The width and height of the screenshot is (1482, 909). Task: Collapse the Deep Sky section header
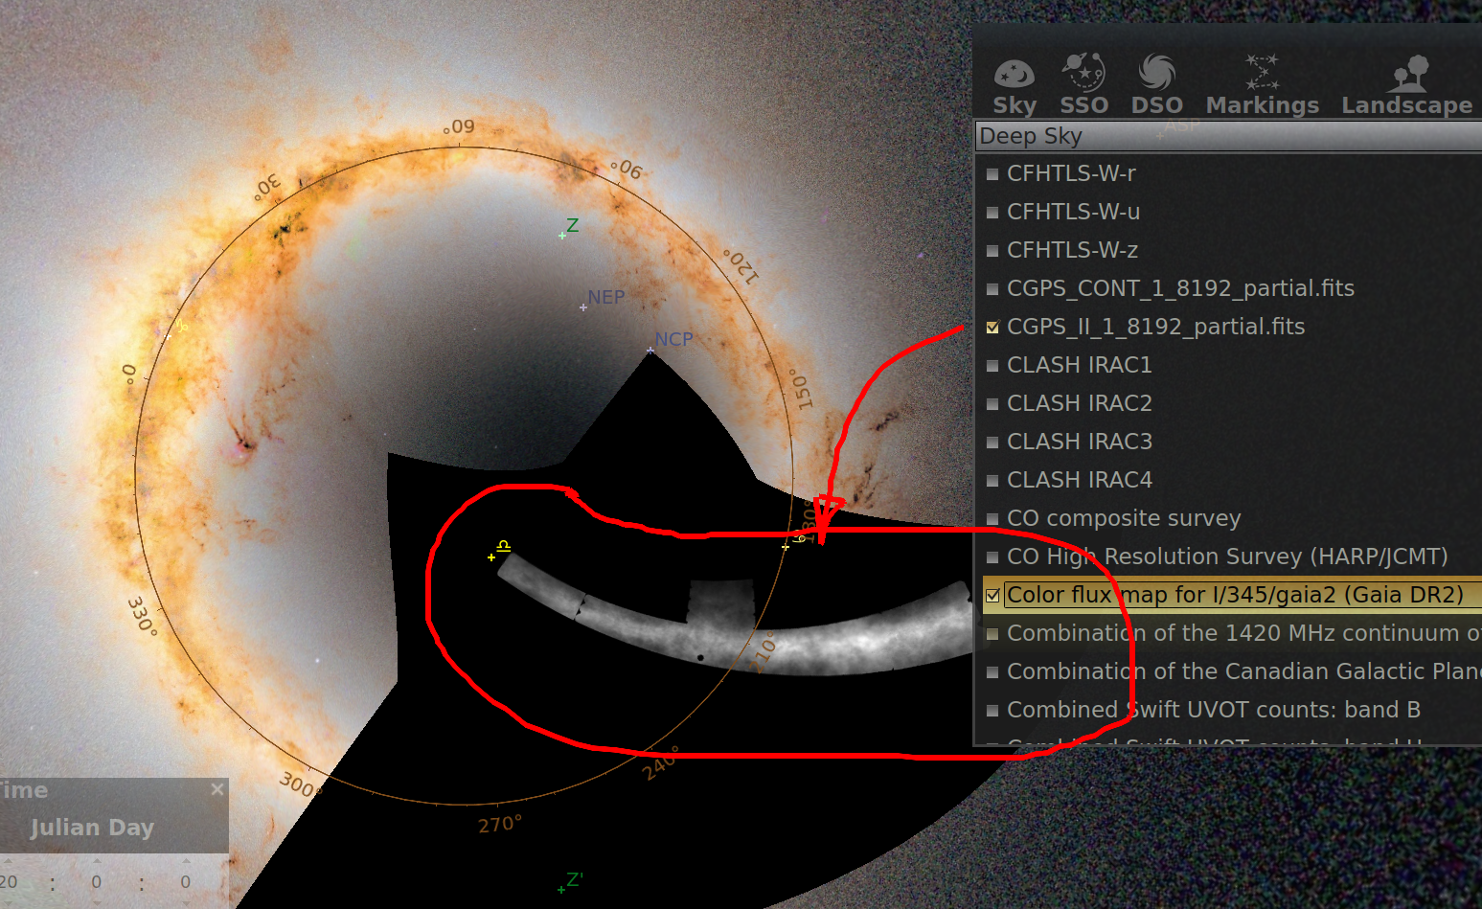click(x=1228, y=136)
